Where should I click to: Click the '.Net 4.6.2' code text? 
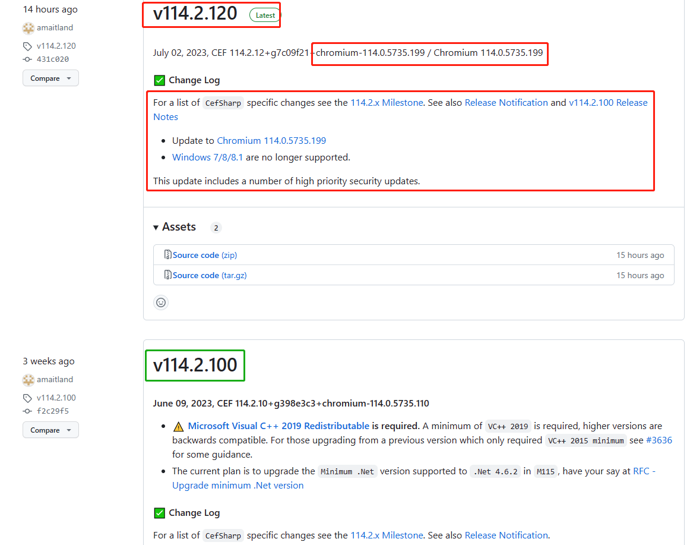(495, 471)
